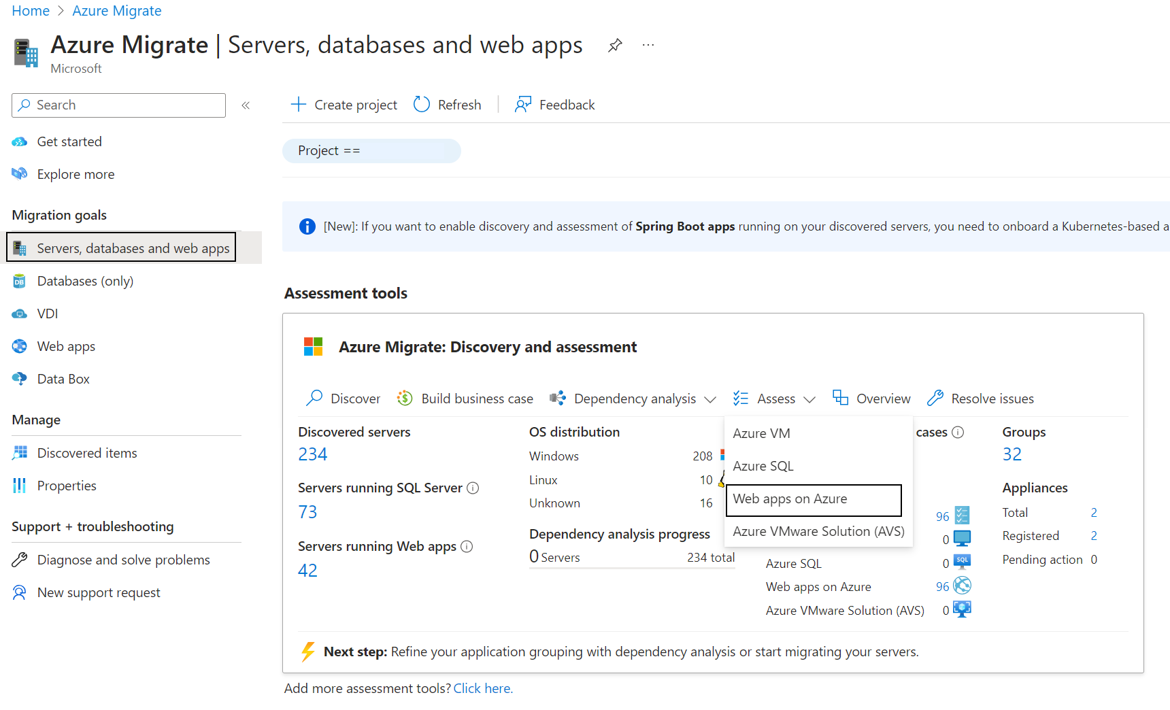Expand the Dependency analysis dropdown
1170x710 pixels.
[633, 398]
